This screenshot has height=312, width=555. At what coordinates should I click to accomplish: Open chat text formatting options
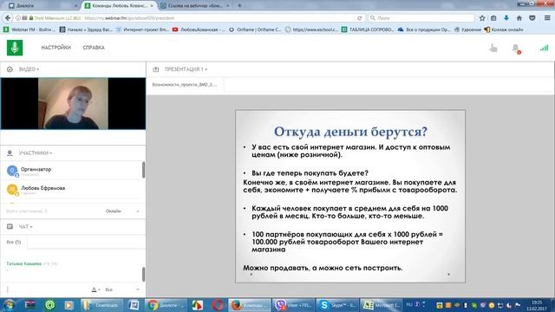tap(95, 289)
